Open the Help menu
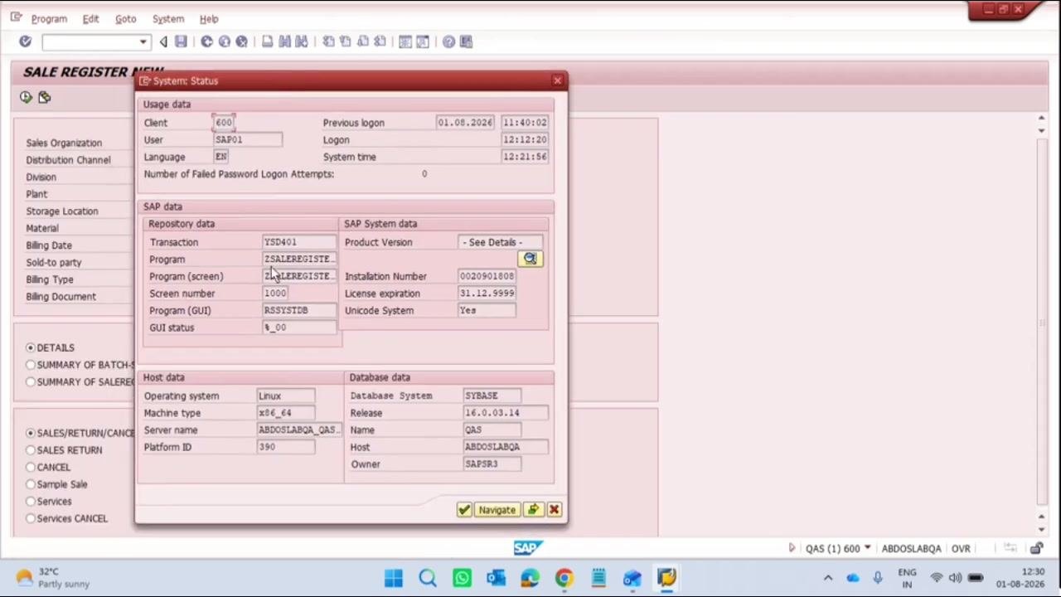Viewport: 1061px width, 597px height. tap(209, 18)
